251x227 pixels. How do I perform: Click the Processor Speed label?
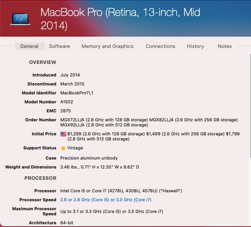point(38,200)
